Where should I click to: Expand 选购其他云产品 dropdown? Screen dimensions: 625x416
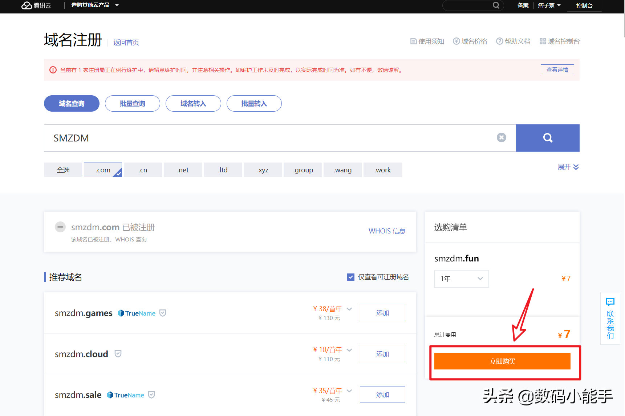click(95, 5)
